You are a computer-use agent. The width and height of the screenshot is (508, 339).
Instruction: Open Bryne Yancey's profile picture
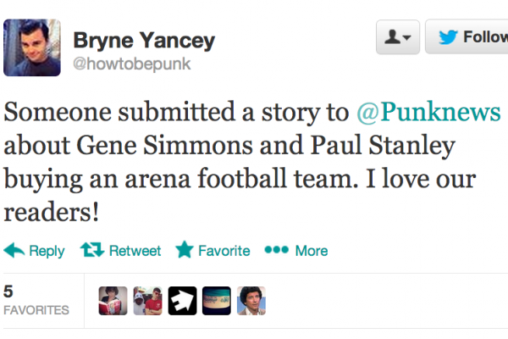[33, 48]
